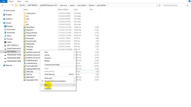Click the about.html file icon
This screenshot has height=107, width=191.
24,27
